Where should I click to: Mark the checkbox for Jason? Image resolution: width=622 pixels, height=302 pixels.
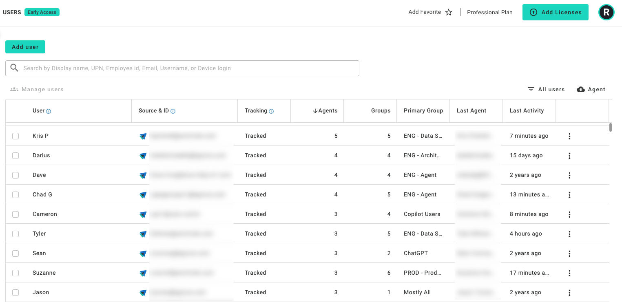[15, 293]
